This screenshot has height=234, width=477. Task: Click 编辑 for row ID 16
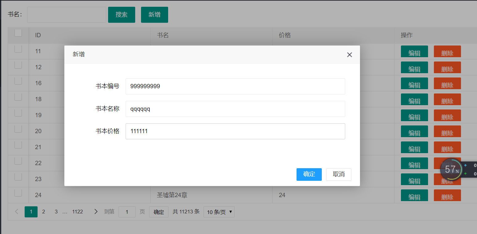coord(414,83)
